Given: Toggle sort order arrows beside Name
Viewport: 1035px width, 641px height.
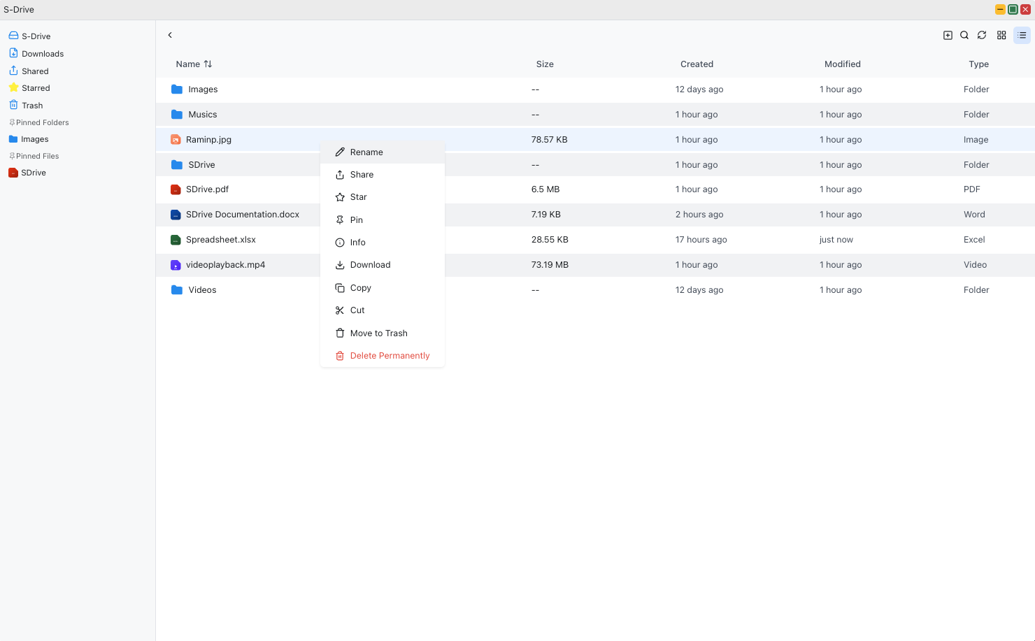Looking at the screenshot, I should [x=208, y=64].
